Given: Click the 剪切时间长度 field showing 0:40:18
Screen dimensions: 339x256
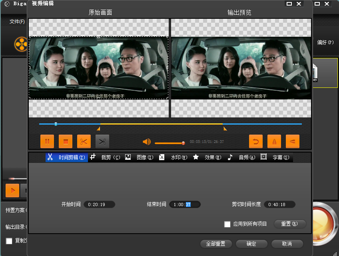Looking at the screenshot, I should coord(279,204).
